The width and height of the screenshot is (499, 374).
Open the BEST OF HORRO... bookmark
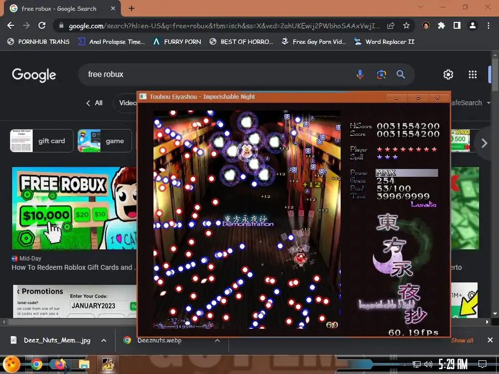[x=241, y=42]
